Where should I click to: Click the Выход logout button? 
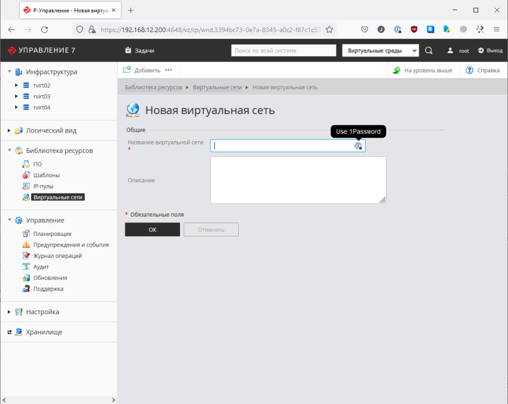click(489, 51)
